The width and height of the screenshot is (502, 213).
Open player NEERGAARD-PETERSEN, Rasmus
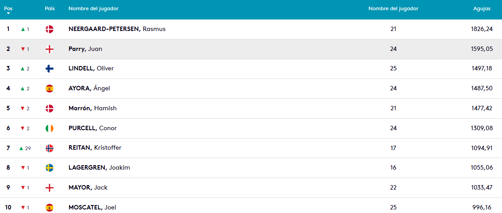[x=117, y=29]
